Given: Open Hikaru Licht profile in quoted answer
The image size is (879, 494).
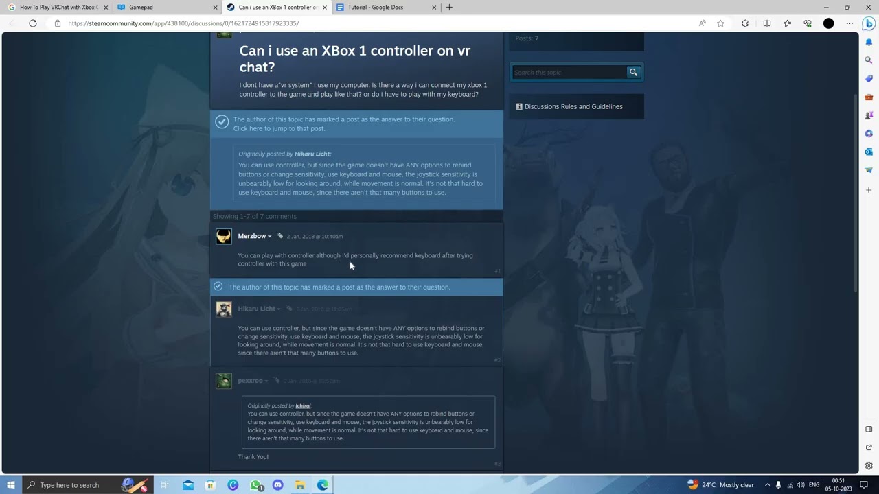Looking at the screenshot, I should [x=312, y=154].
